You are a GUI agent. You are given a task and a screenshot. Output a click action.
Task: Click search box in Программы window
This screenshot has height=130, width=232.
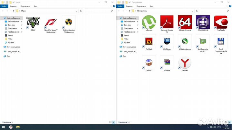pyautogui.click(x=215, y=11)
